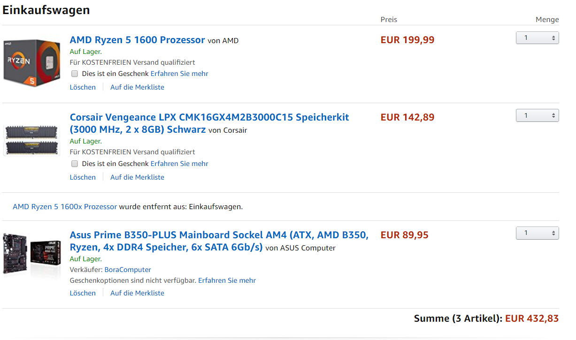Move Ryzen 5 1600 to the Merkliste

point(137,87)
